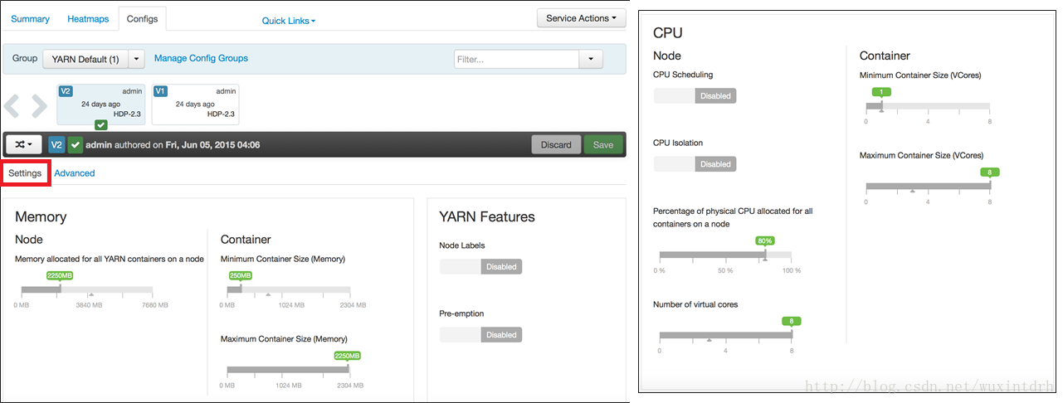1063x403 pixels.
Task: Click the Discard button
Action: tap(556, 144)
